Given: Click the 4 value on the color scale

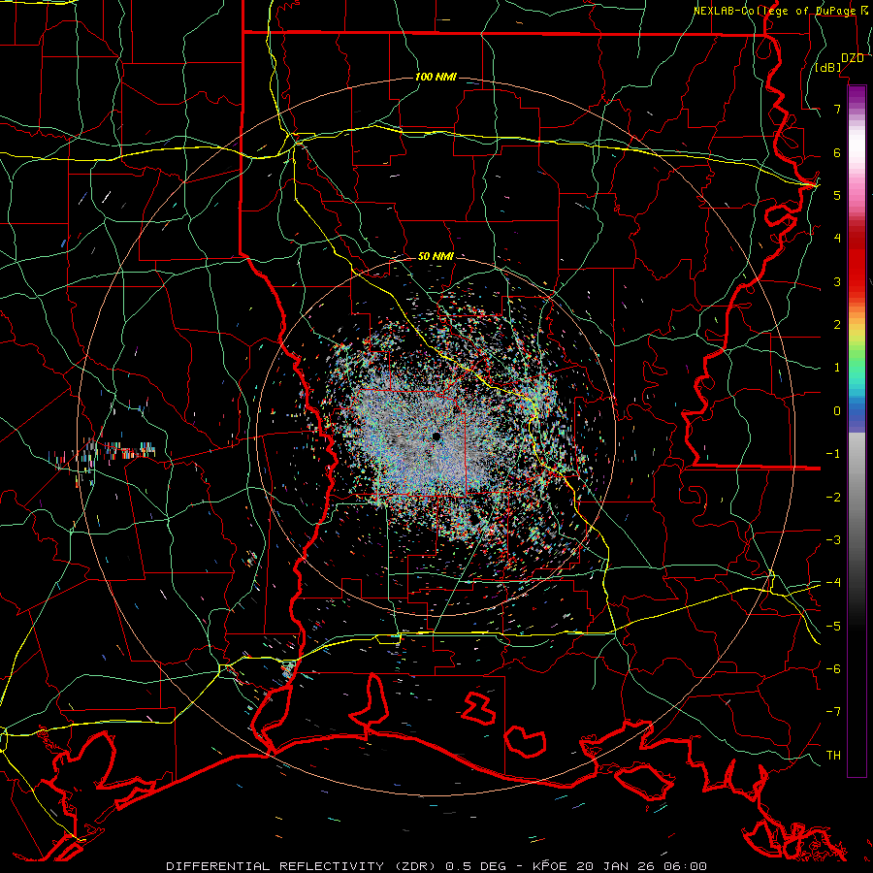Looking at the screenshot, I should (837, 239).
